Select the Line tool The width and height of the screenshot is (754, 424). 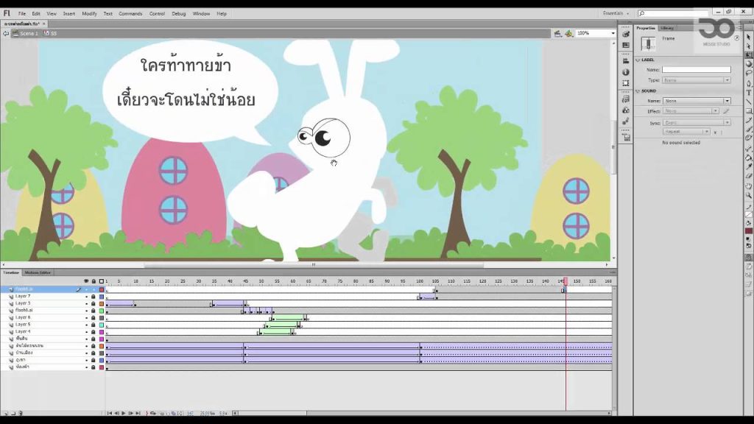coord(749,102)
